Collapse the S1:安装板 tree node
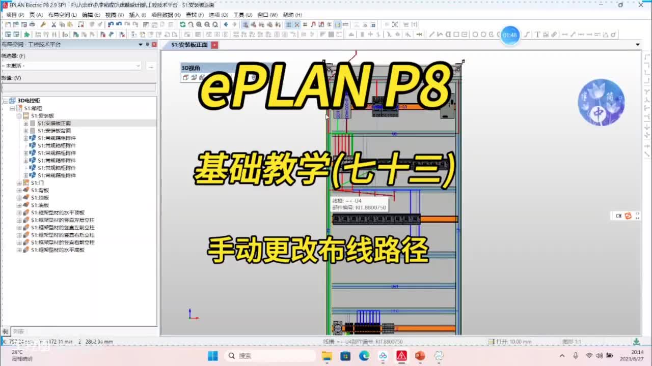The width and height of the screenshot is (652, 366). pos(19,116)
